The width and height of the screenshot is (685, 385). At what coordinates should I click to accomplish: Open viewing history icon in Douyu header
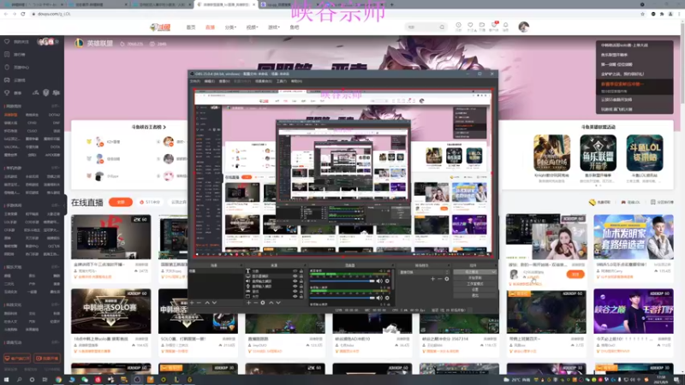pos(458,26)
